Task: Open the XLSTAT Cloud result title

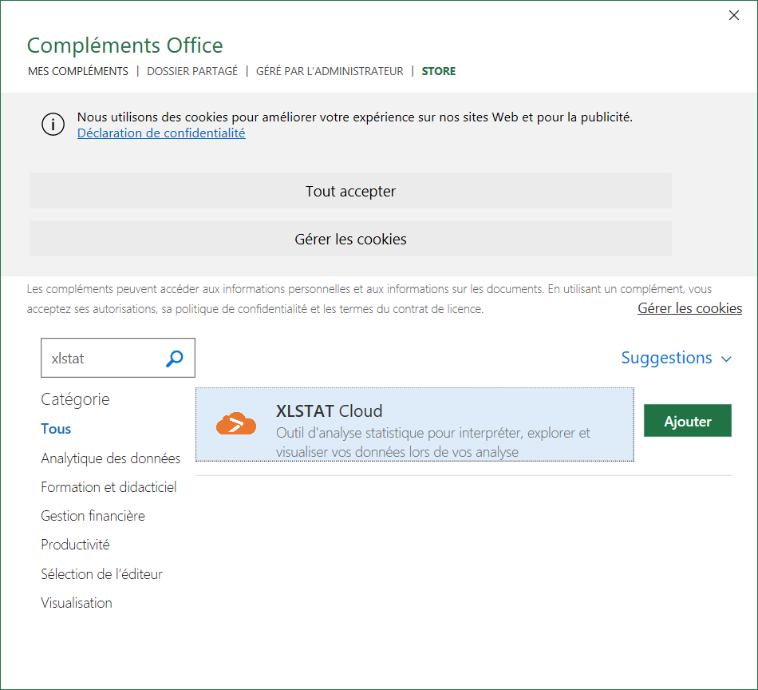Action: 329,411
